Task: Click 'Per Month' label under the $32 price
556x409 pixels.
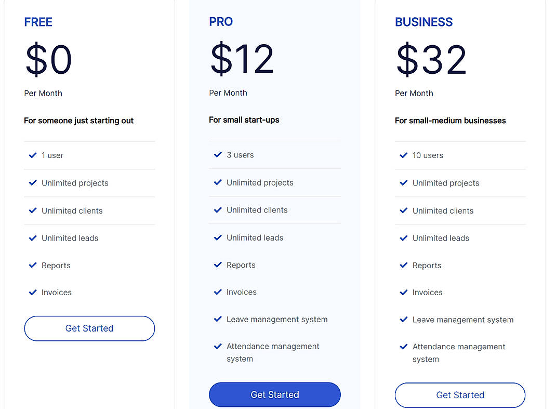Action: pos(414,93)
